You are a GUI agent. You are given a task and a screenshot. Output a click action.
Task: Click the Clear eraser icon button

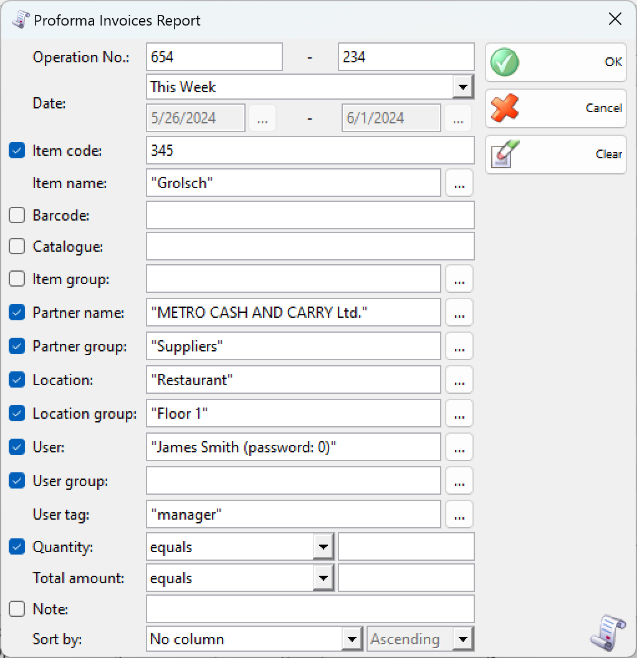[555, 155]
